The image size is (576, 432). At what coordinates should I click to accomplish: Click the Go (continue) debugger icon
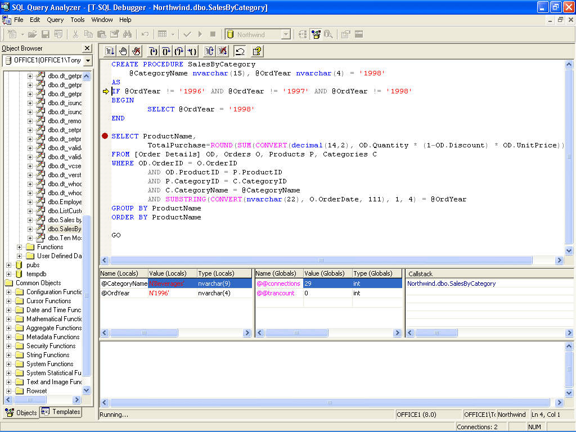110,51
